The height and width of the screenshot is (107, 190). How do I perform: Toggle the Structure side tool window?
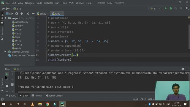(x=2, y=34)
